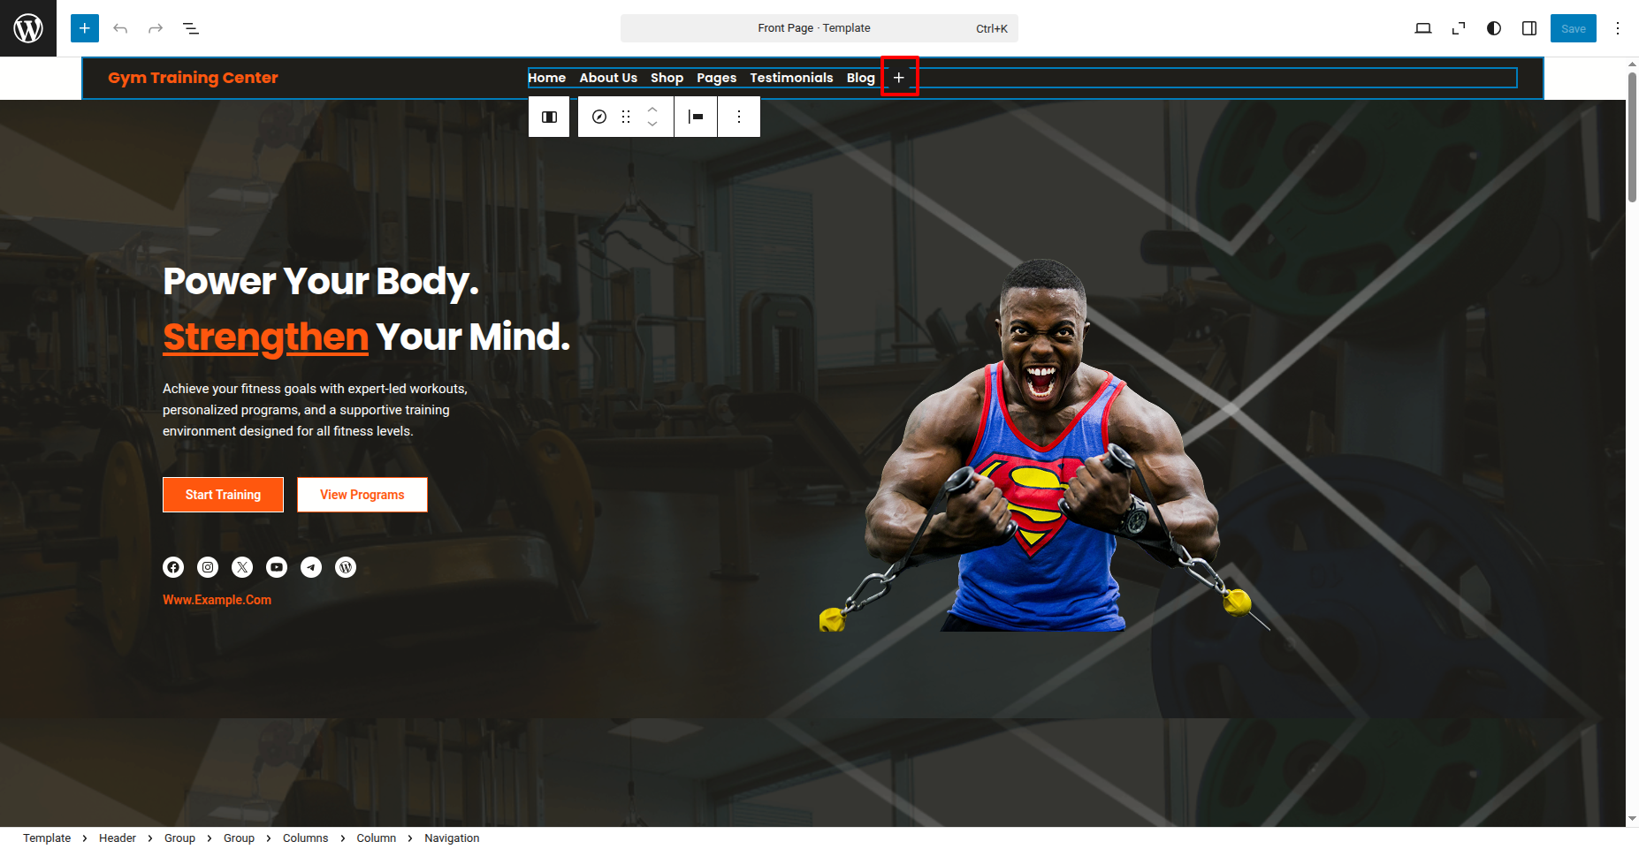Image resolution: width=1639 pixels, height=849 pixels.
Task: Select the parent Column block button
Action: (x=549, y=117)
